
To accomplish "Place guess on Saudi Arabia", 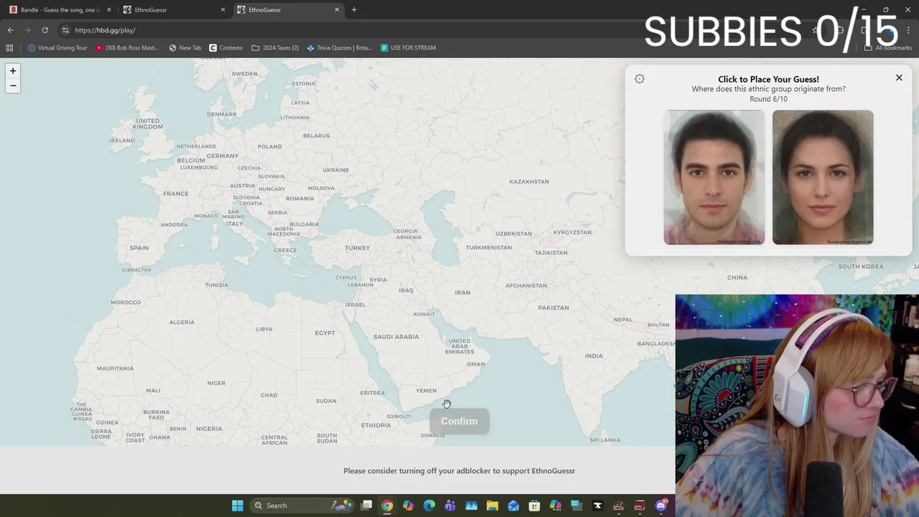I will [x=396, y=336].
